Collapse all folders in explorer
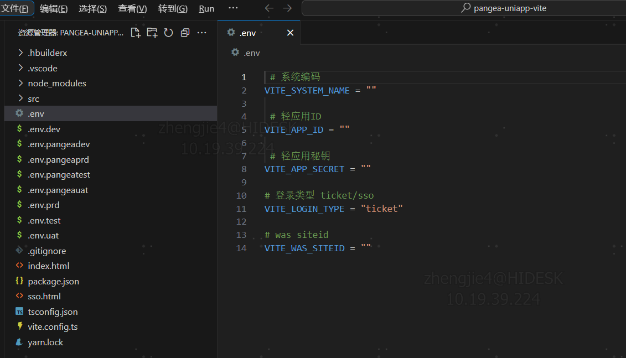626x358 pixels. (x=185, y=33)
